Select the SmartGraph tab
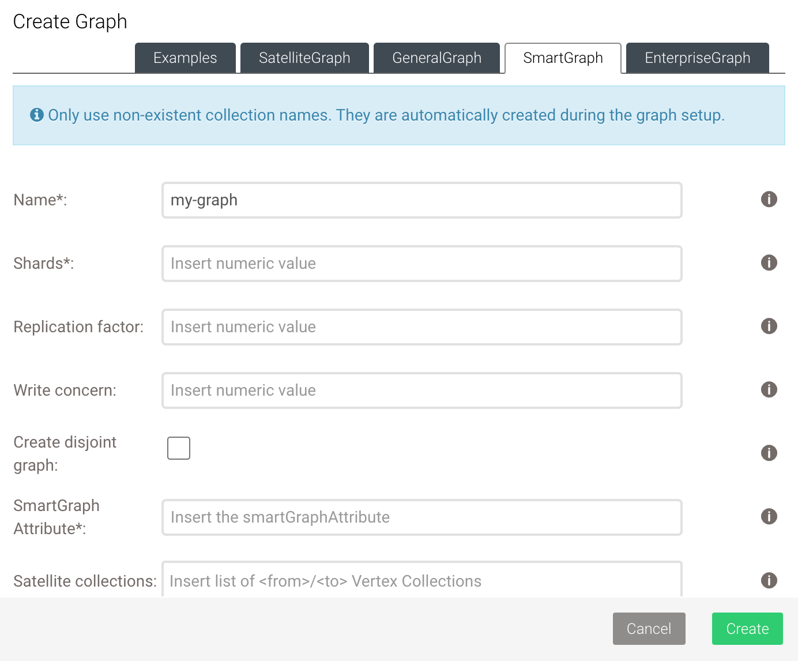The image size is (798, 661). (563, 58)
